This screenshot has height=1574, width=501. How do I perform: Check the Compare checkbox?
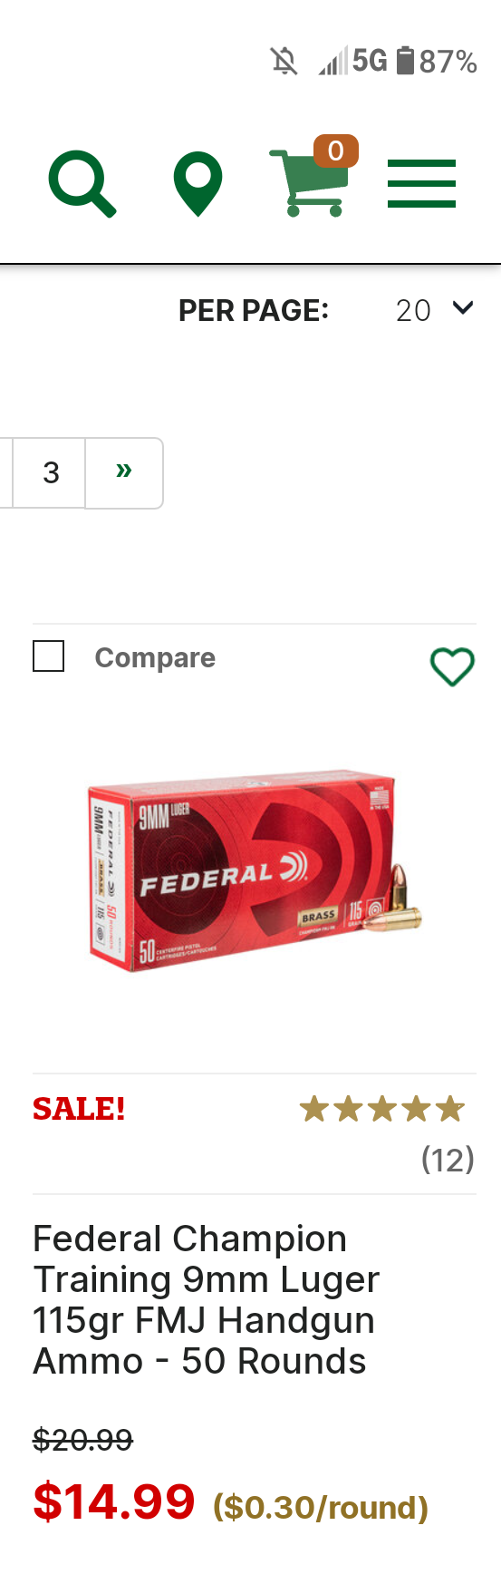(49, 656)
